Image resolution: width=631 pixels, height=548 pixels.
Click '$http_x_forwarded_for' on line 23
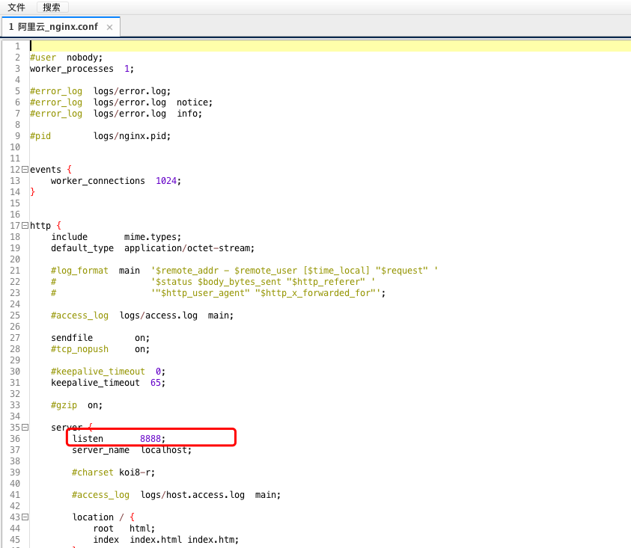[x=317, y=293]
